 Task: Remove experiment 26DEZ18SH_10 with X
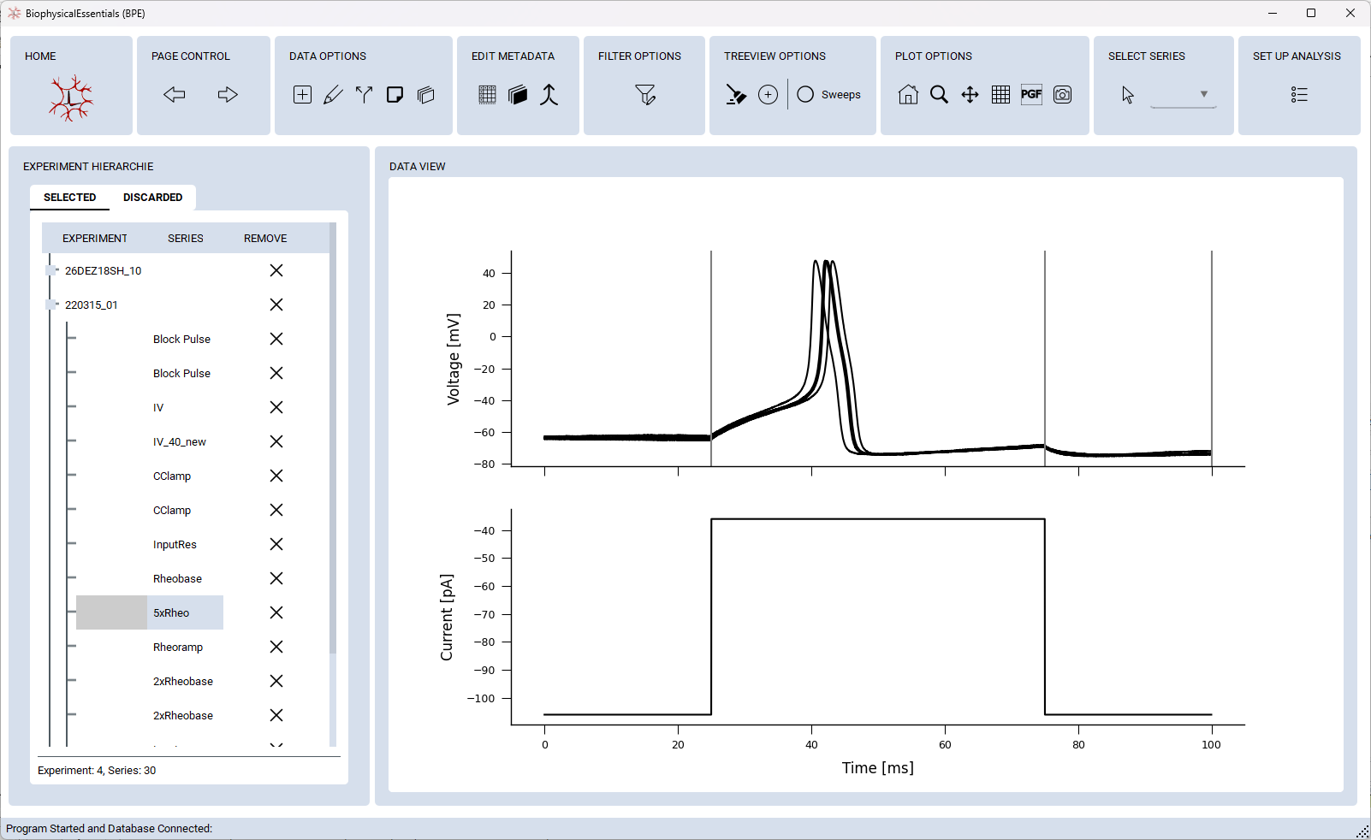pyautogui.click(x=276, y=270)
